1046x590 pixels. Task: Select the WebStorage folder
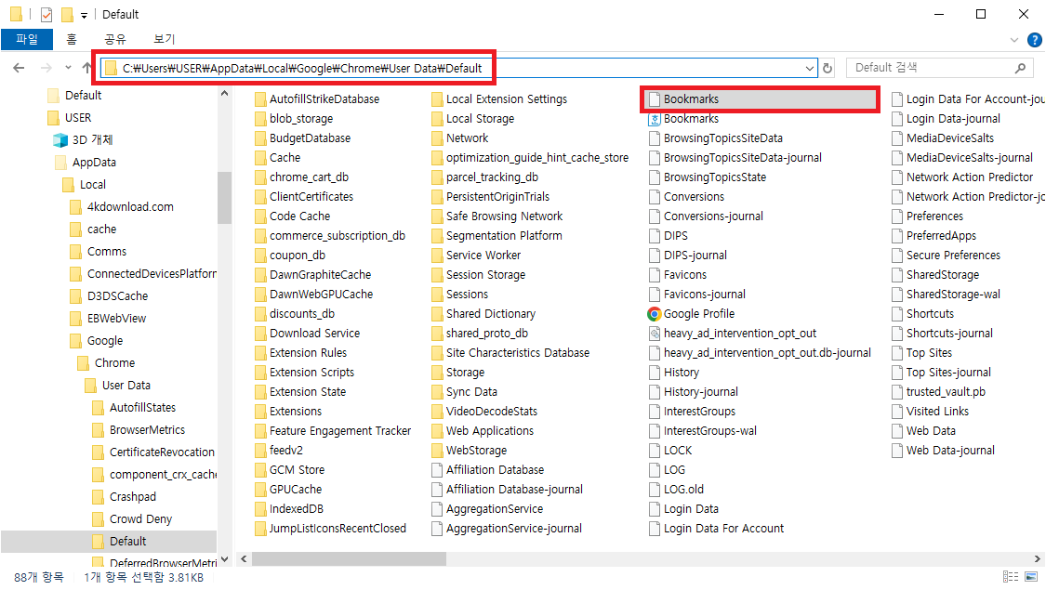(476, 451)
